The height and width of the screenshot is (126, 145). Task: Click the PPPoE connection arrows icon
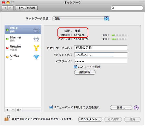(36, 30)
